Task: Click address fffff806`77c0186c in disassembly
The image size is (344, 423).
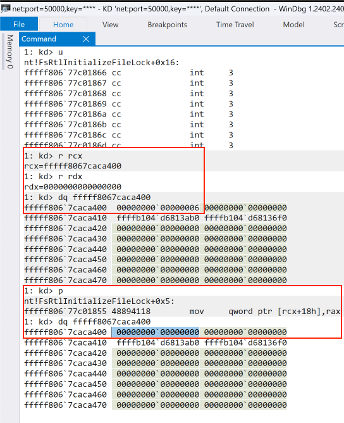Action: (65, 135)
